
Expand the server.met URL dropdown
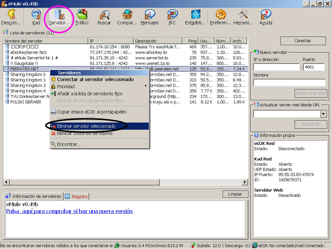(x=323, y=114)
